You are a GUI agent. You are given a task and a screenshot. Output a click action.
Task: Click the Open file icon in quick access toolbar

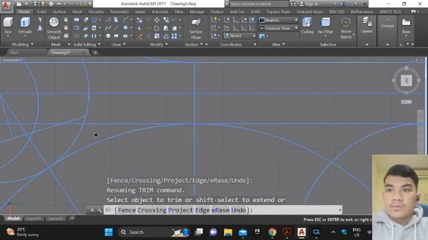(27, 4)
